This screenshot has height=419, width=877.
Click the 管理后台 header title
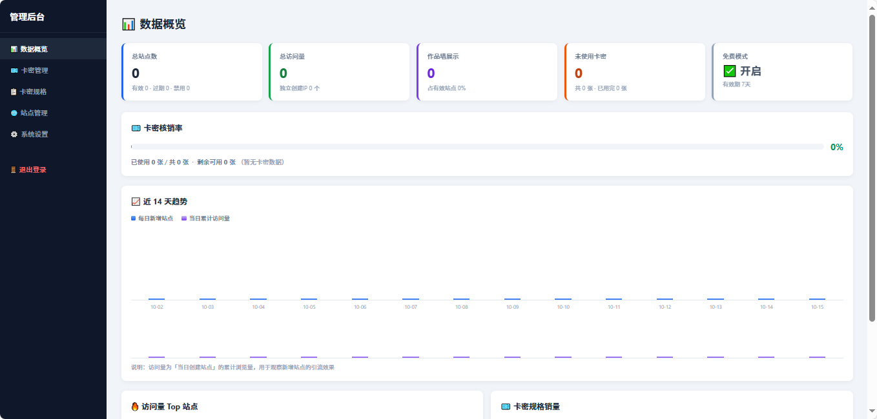(x=27, y=17)
